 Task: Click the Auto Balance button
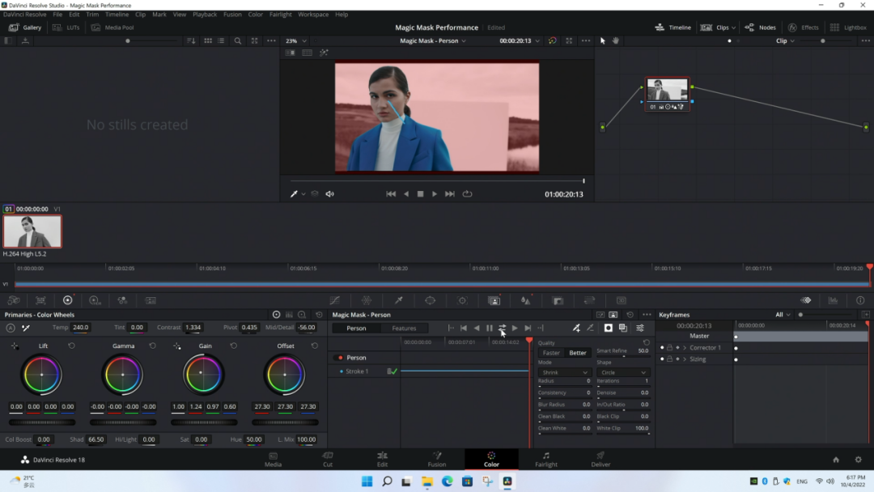coord(11,328)
